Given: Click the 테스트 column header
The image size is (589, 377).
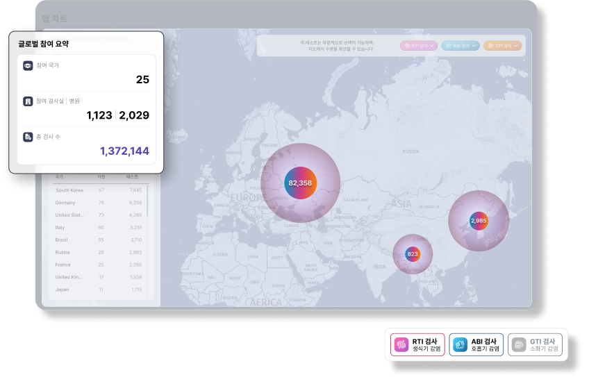Looking at the screenshot, I should [x=132, y=176].
